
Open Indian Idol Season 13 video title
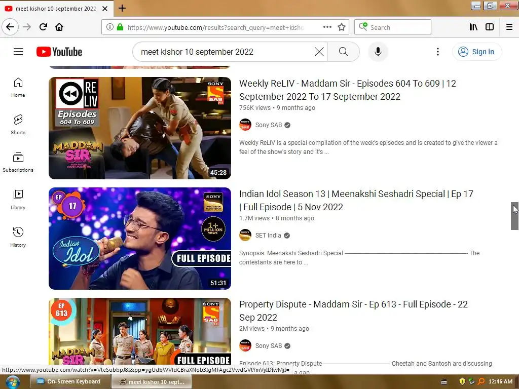356,201
